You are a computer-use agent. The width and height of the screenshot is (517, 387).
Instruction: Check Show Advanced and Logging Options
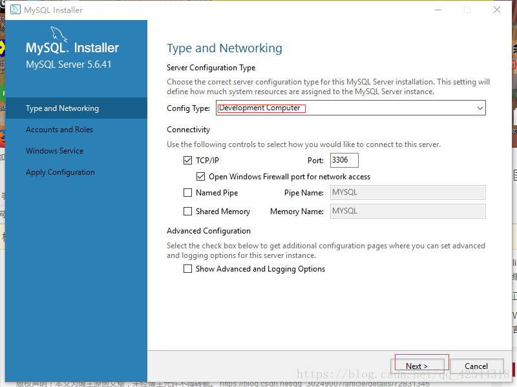[x=187, y=269]
